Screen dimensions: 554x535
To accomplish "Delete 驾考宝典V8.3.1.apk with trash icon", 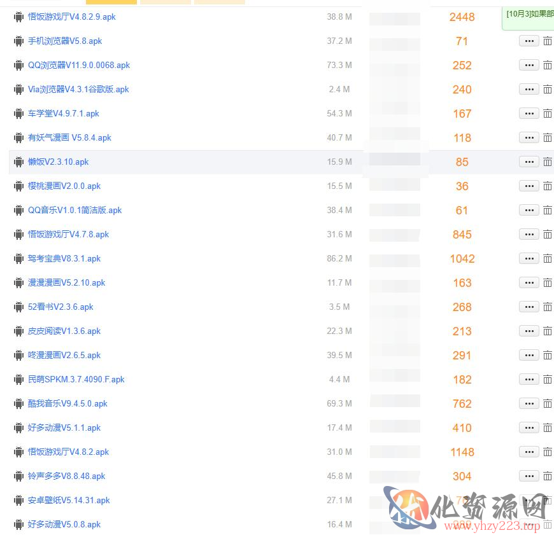I will (x=547, y=259).
